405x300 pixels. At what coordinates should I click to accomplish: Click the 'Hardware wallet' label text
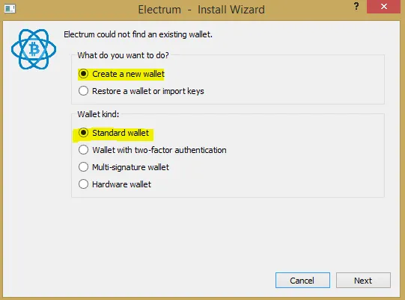(122, 184)
